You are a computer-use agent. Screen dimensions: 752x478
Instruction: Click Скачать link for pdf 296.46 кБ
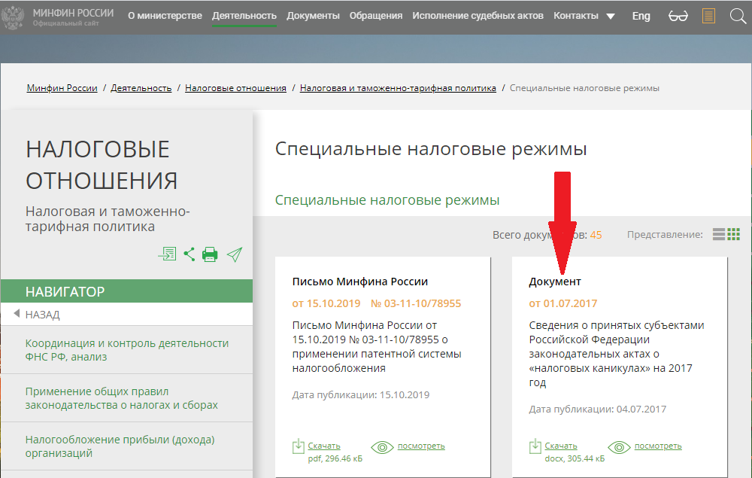(x=324, y=446)
